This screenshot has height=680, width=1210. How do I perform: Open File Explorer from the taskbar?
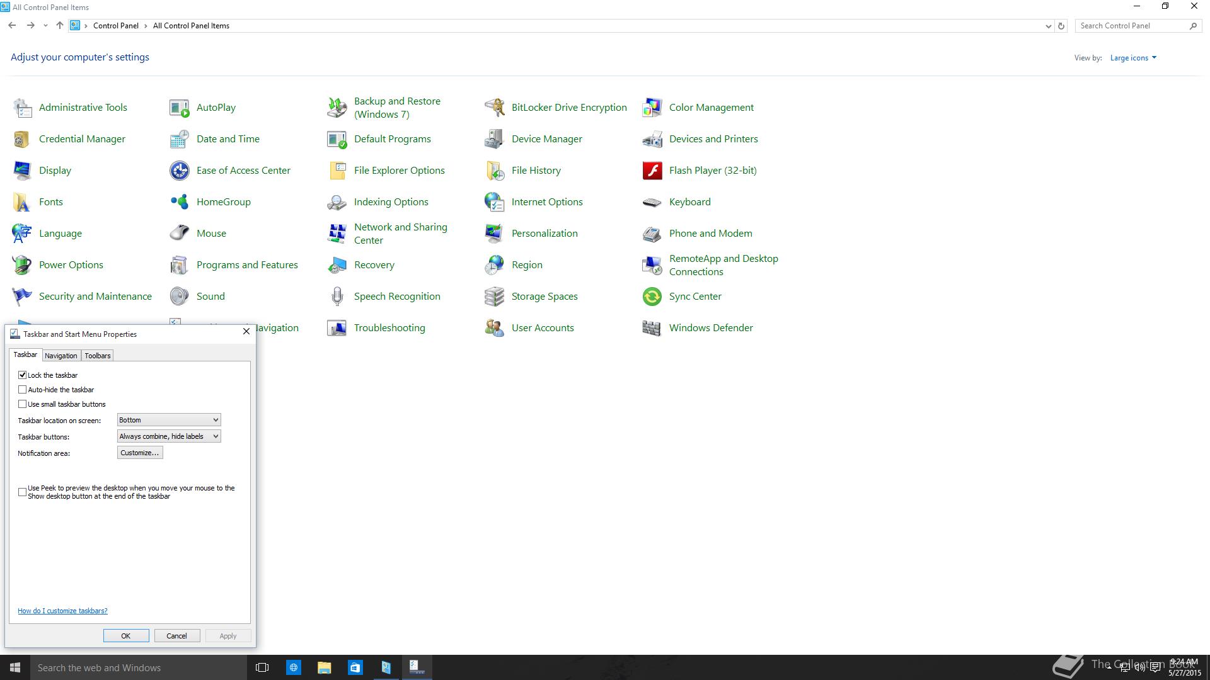point(325,667)
